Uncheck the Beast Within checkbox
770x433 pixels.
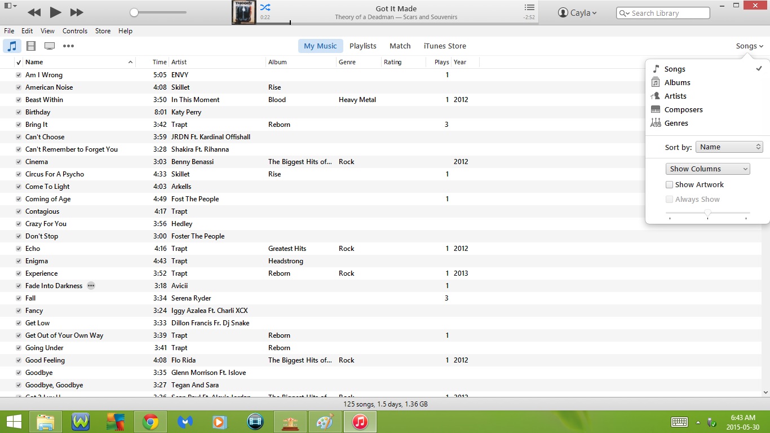19,100
